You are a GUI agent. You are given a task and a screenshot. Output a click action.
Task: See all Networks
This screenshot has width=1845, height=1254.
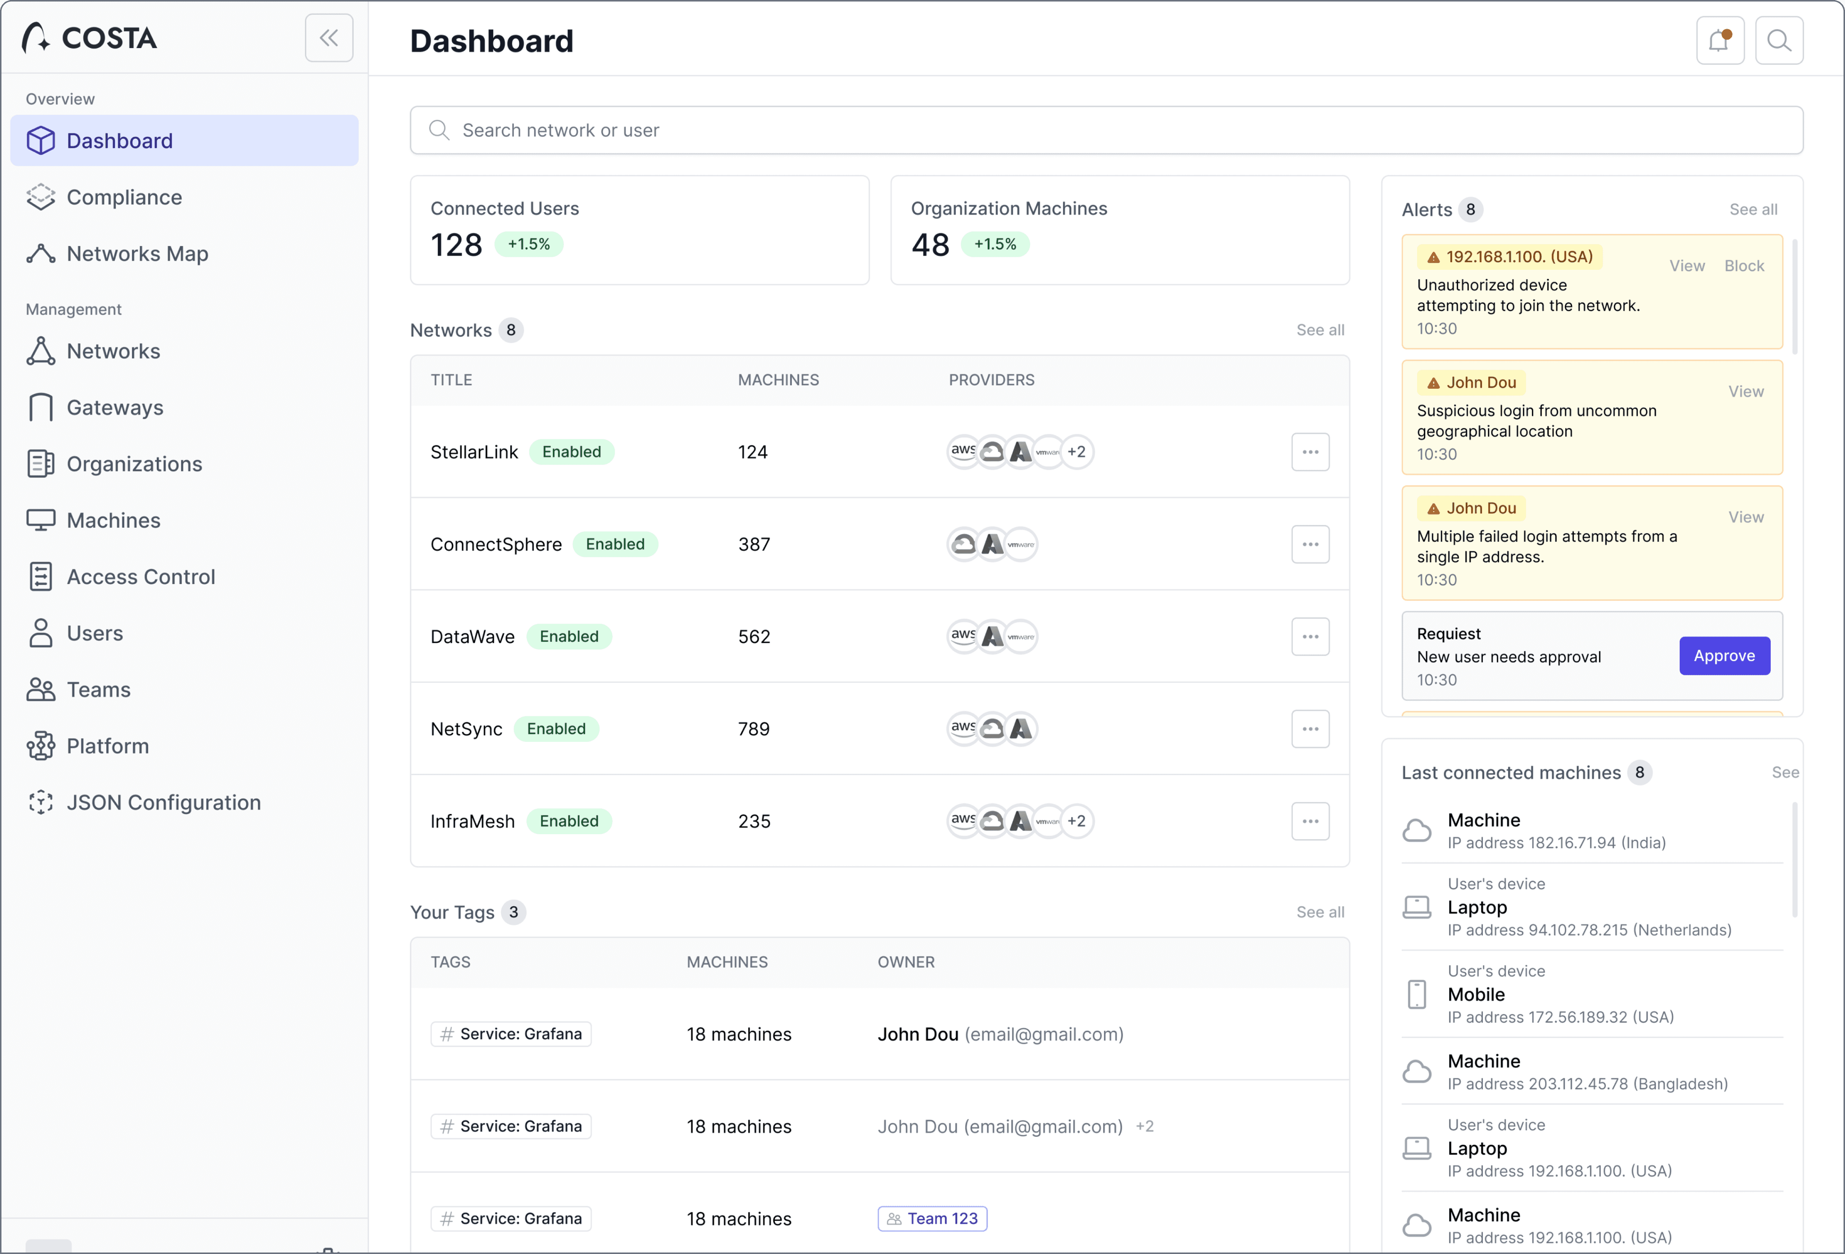pos(1320,329)
